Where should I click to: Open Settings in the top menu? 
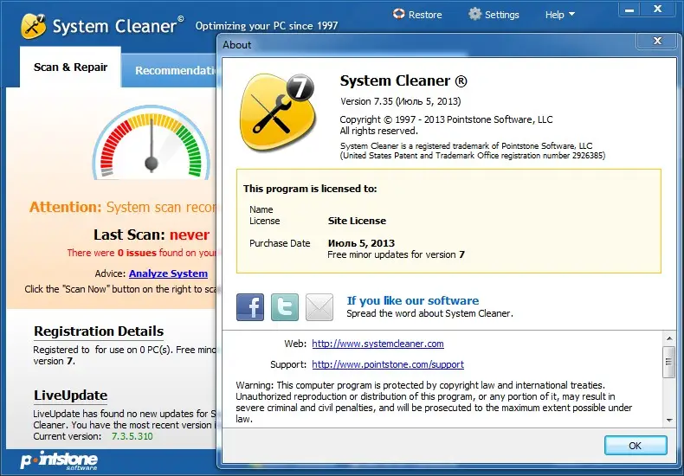tap(494, 15)
